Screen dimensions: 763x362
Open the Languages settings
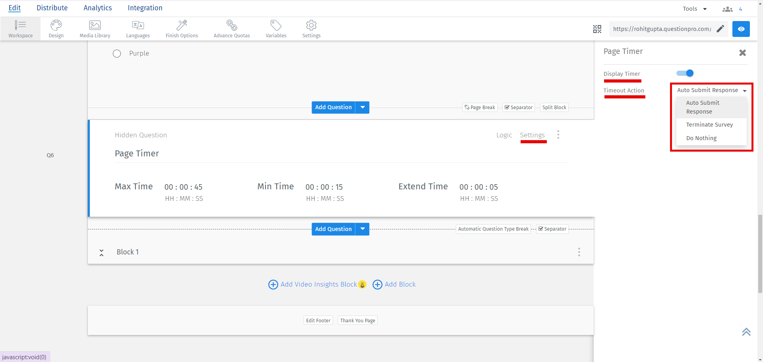137,29
